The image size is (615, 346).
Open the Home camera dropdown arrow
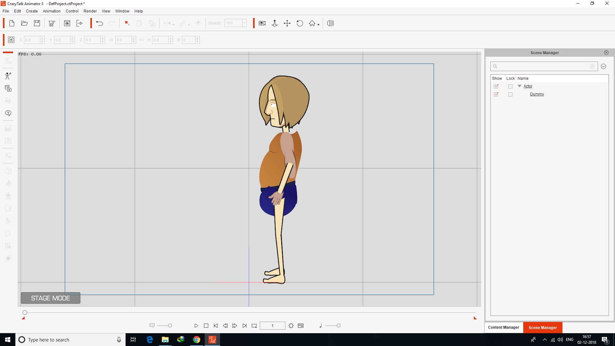(318, 25)
